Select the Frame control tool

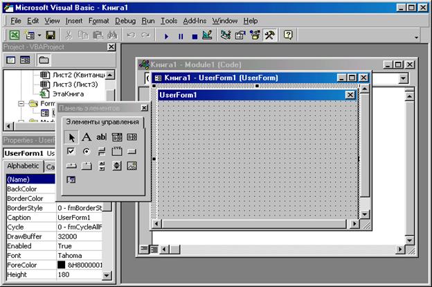117,151
